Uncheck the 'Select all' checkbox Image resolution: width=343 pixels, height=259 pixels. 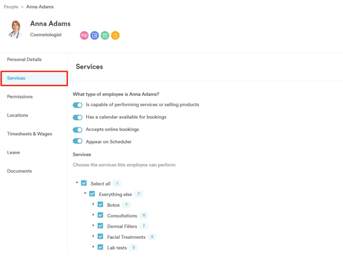pos(84,183)
